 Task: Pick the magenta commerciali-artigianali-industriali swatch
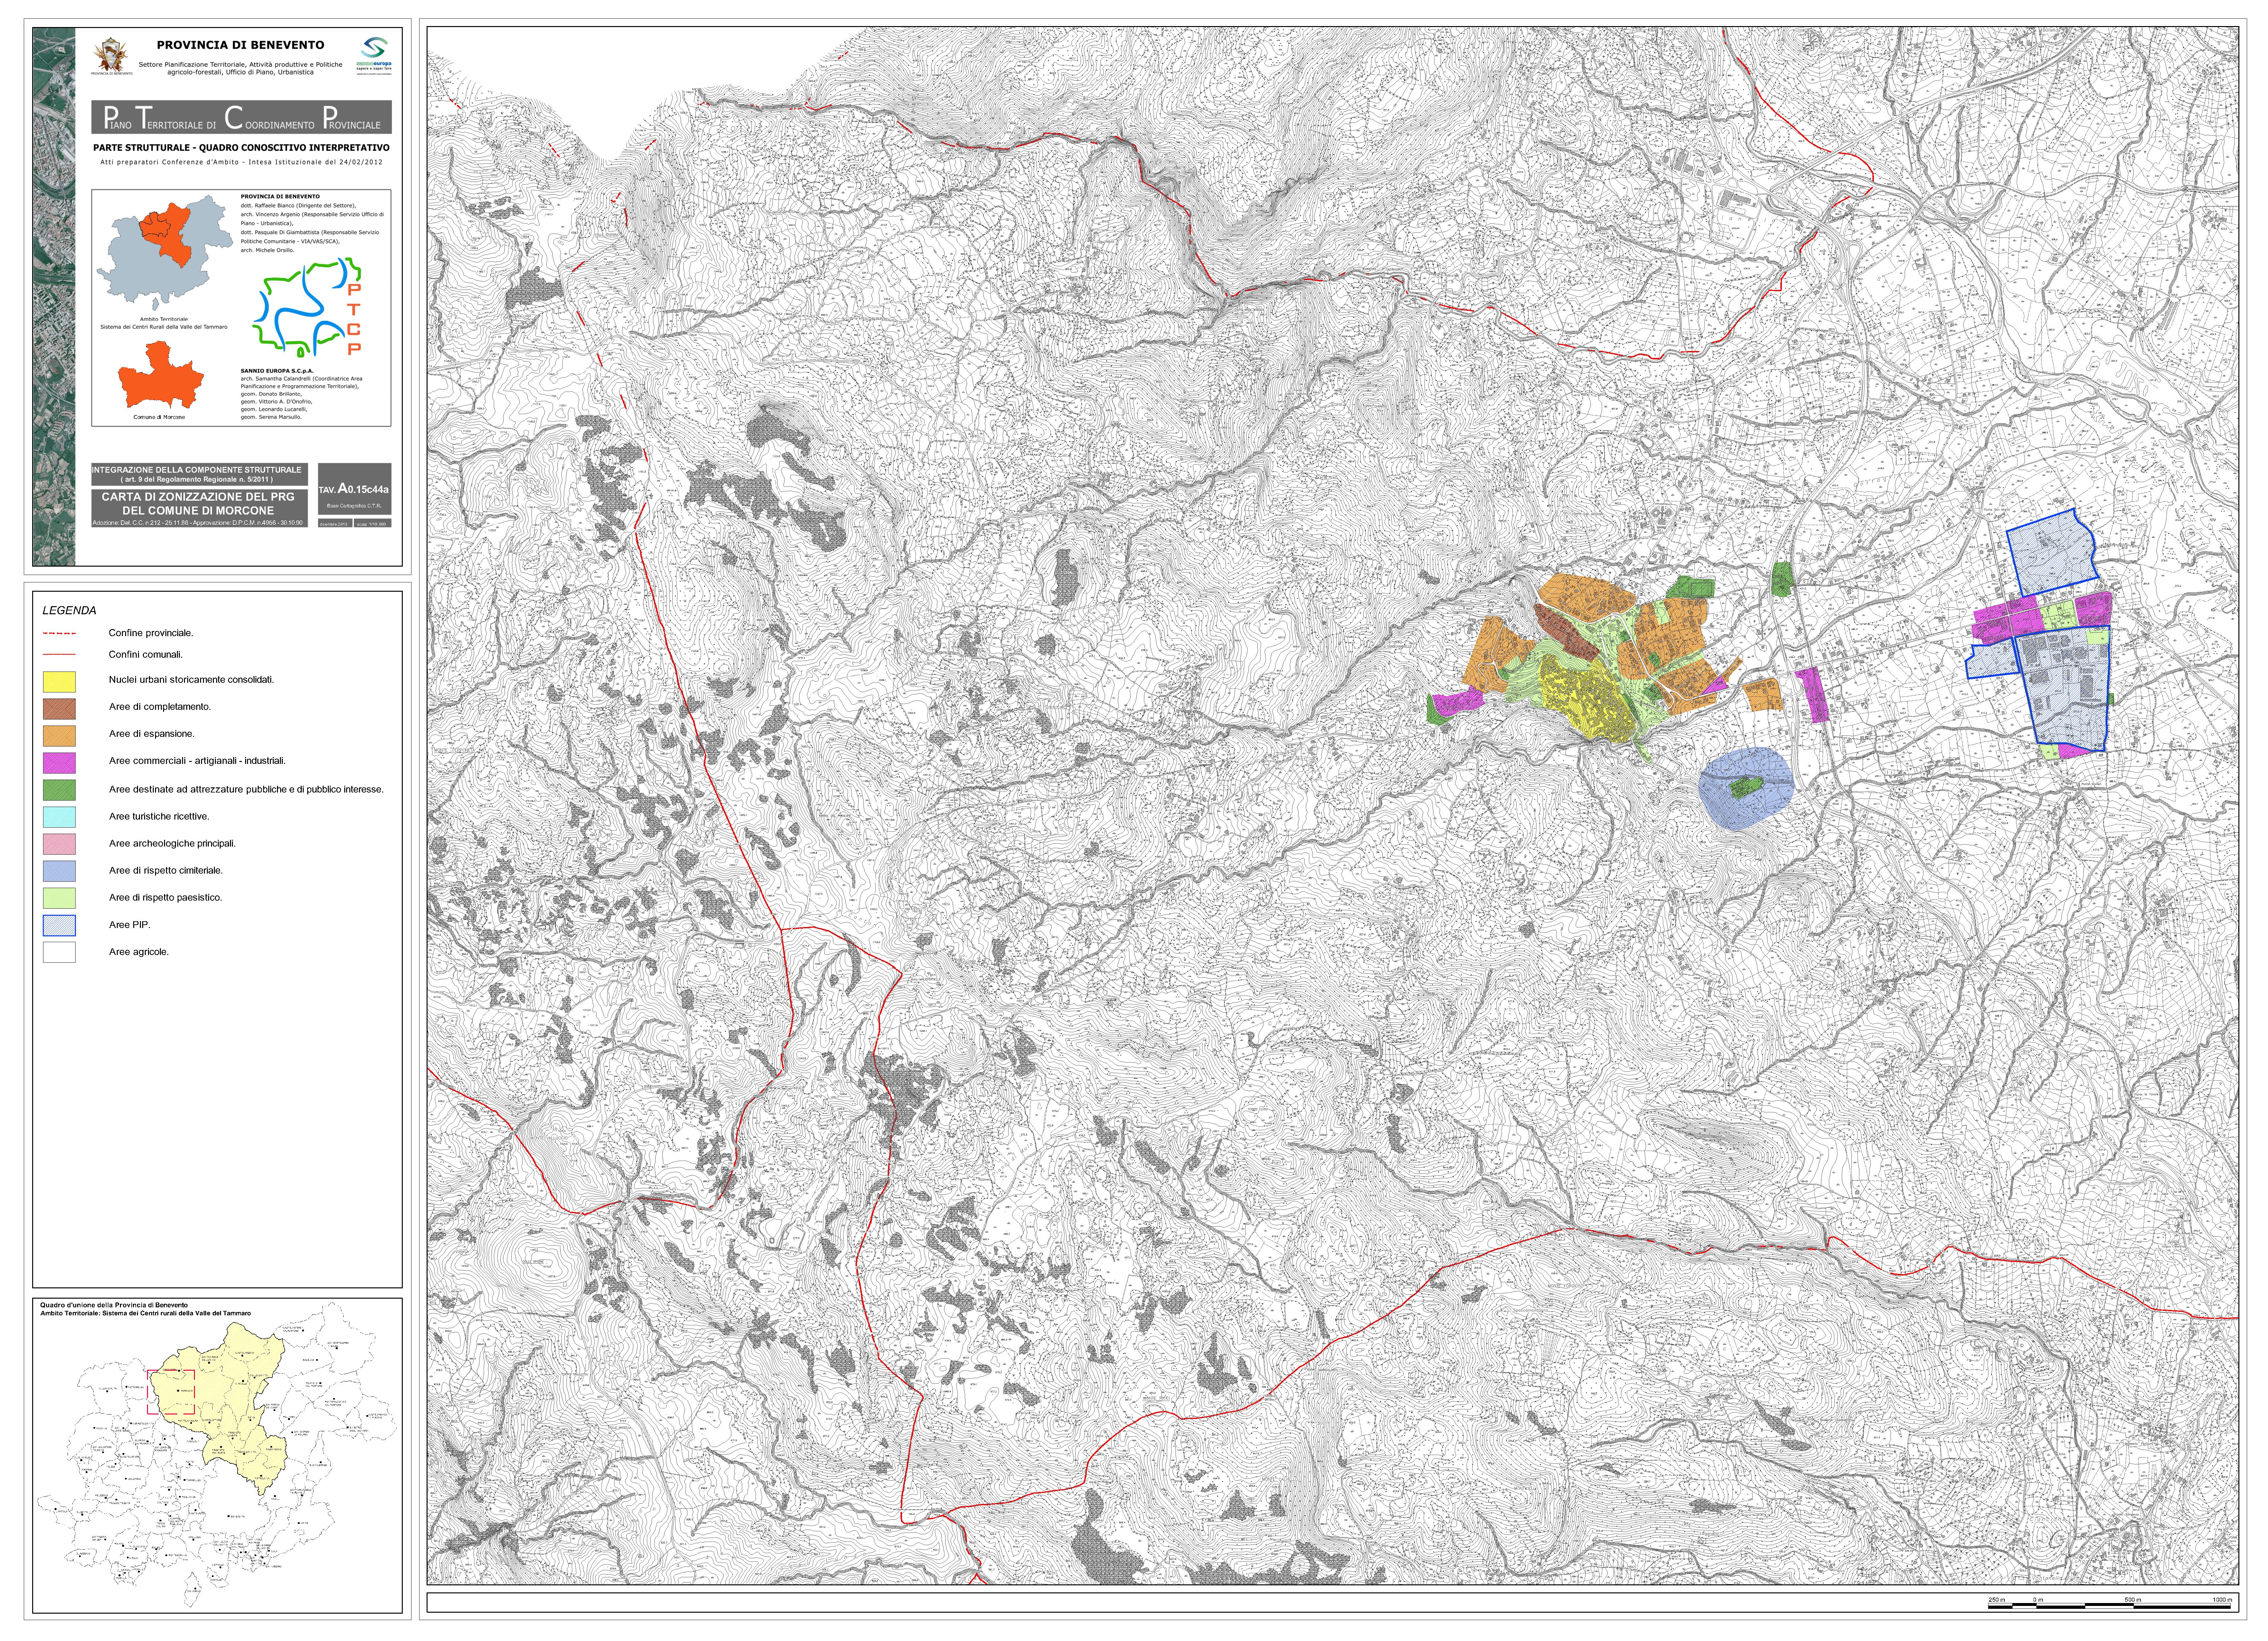59,763
